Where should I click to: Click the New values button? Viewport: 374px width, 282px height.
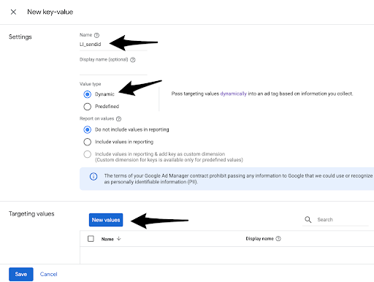pyautogui.click(x=106, y=220)
